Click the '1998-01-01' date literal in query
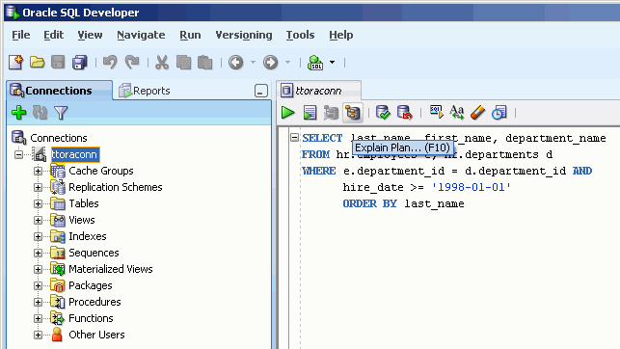Screen dimensions: 620x349 tap(471, 187)
